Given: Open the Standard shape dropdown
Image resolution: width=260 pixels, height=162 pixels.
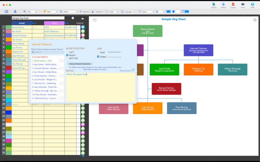Looking at the screenshot, I should [130, 12].
